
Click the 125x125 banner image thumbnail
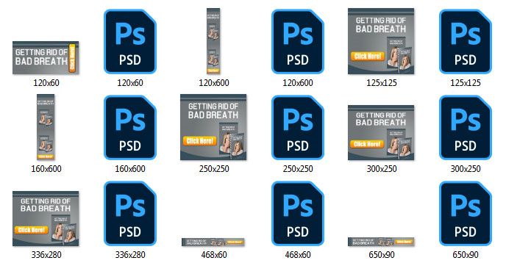click(381, 41)
